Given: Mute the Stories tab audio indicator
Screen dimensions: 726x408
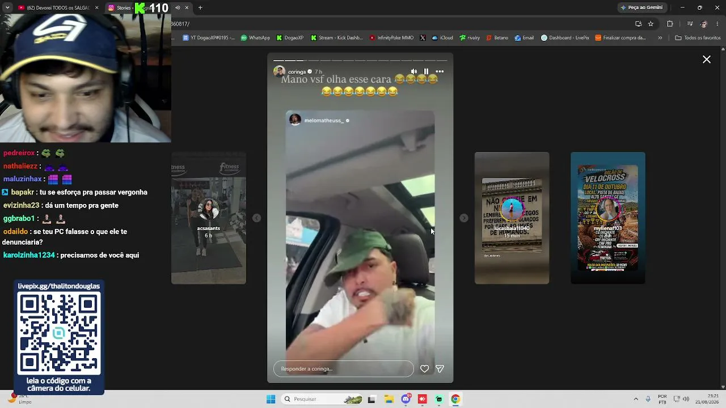Looking at the screenshot, I should point(178,8).
